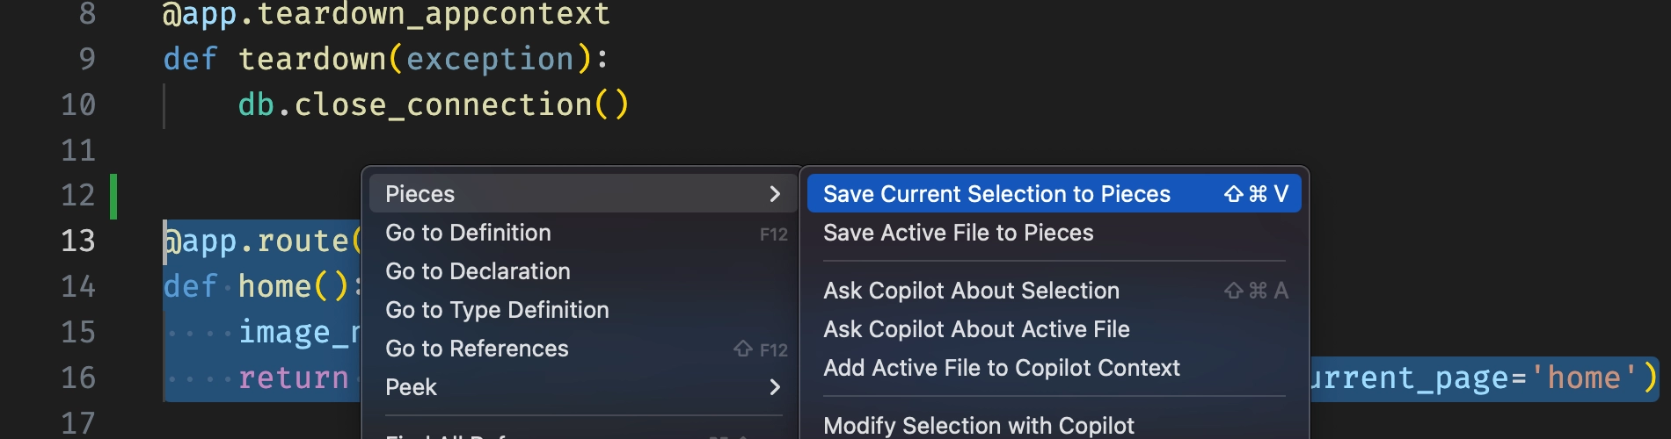
Task: Click the teardown function name
Action: click(311, 59)
